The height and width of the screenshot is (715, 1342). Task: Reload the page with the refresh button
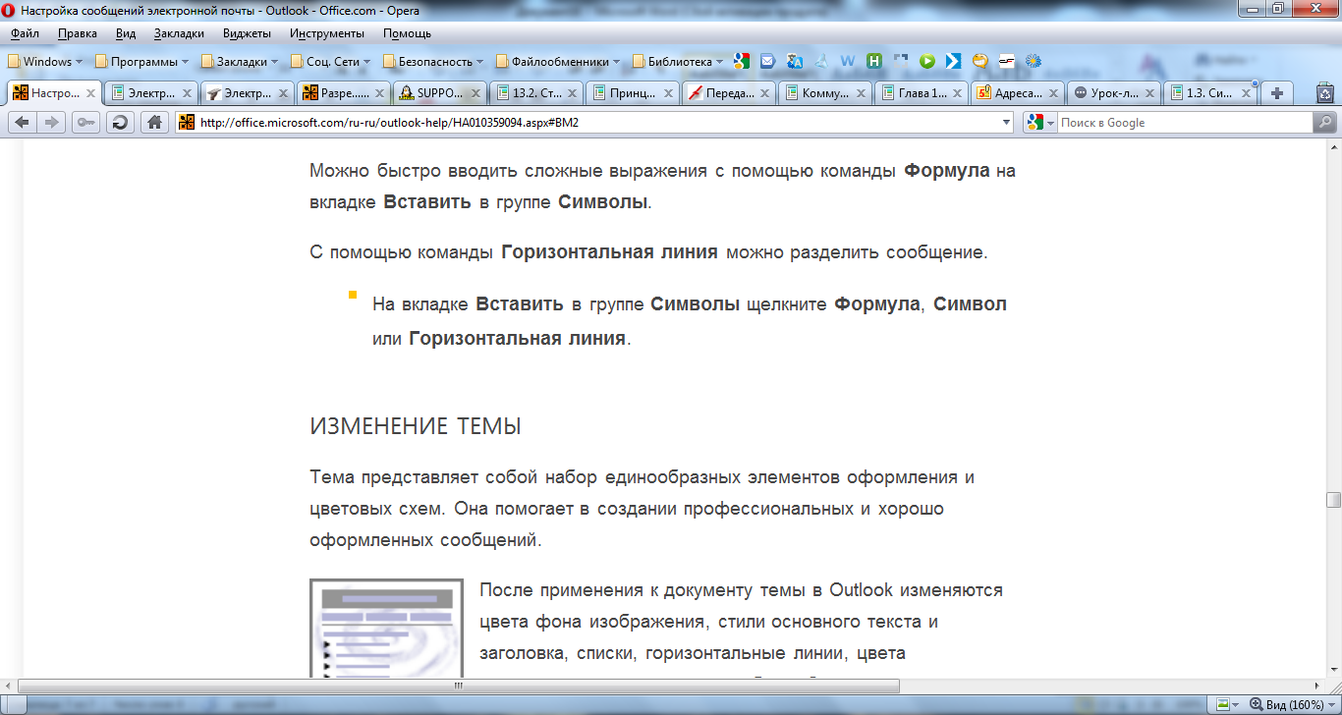(120, 123)
